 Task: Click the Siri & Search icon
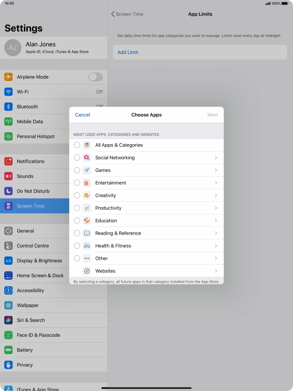(8, 320)
